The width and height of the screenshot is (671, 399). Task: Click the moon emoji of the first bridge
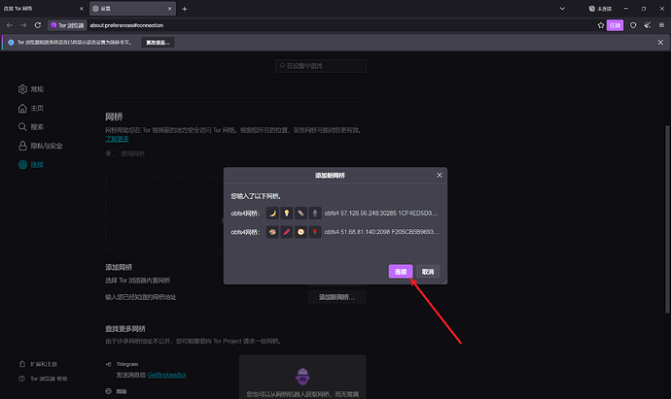tap(272, 213)
